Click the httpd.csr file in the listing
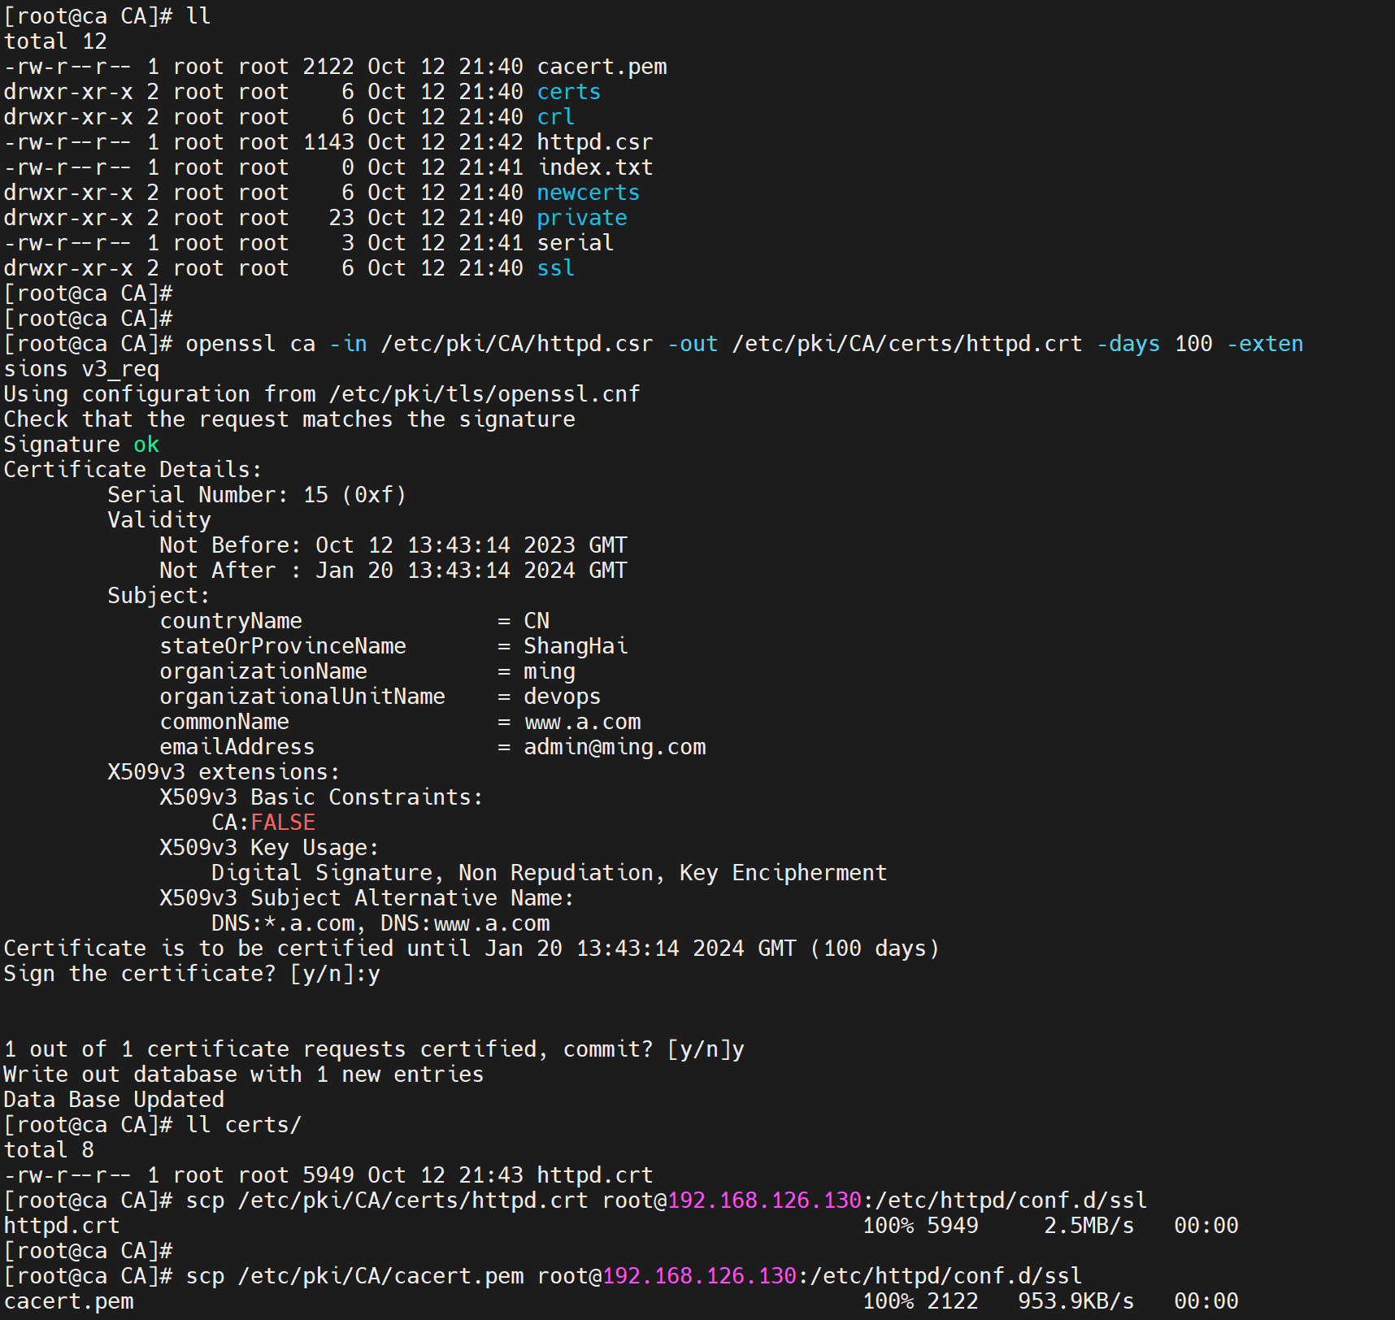 pos(594,142)
